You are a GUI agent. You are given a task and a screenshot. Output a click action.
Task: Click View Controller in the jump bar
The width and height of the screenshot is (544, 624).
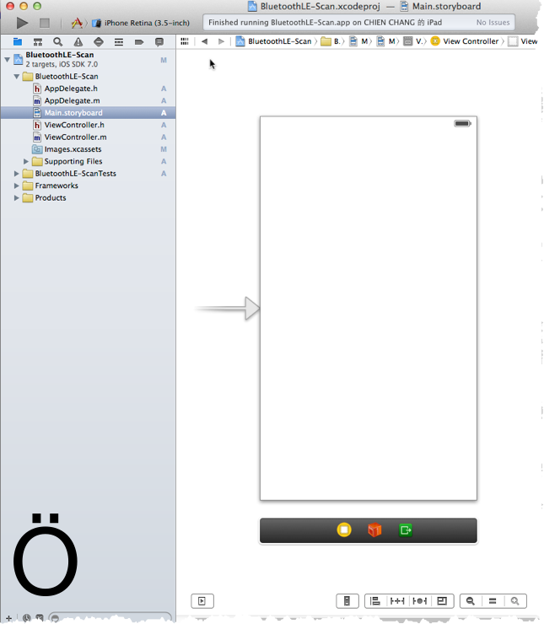pyautogui.click(x=470, y=41)
